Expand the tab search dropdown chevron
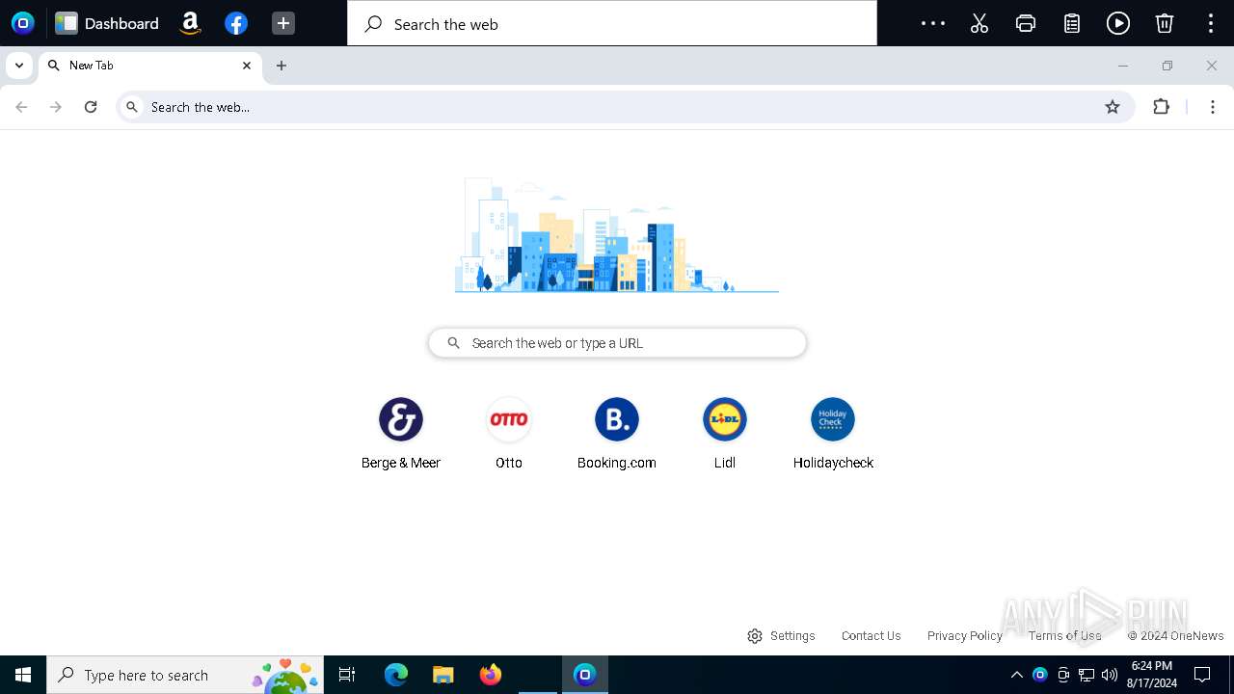Viewport: 1234px width, 694px height. [19, 66]
